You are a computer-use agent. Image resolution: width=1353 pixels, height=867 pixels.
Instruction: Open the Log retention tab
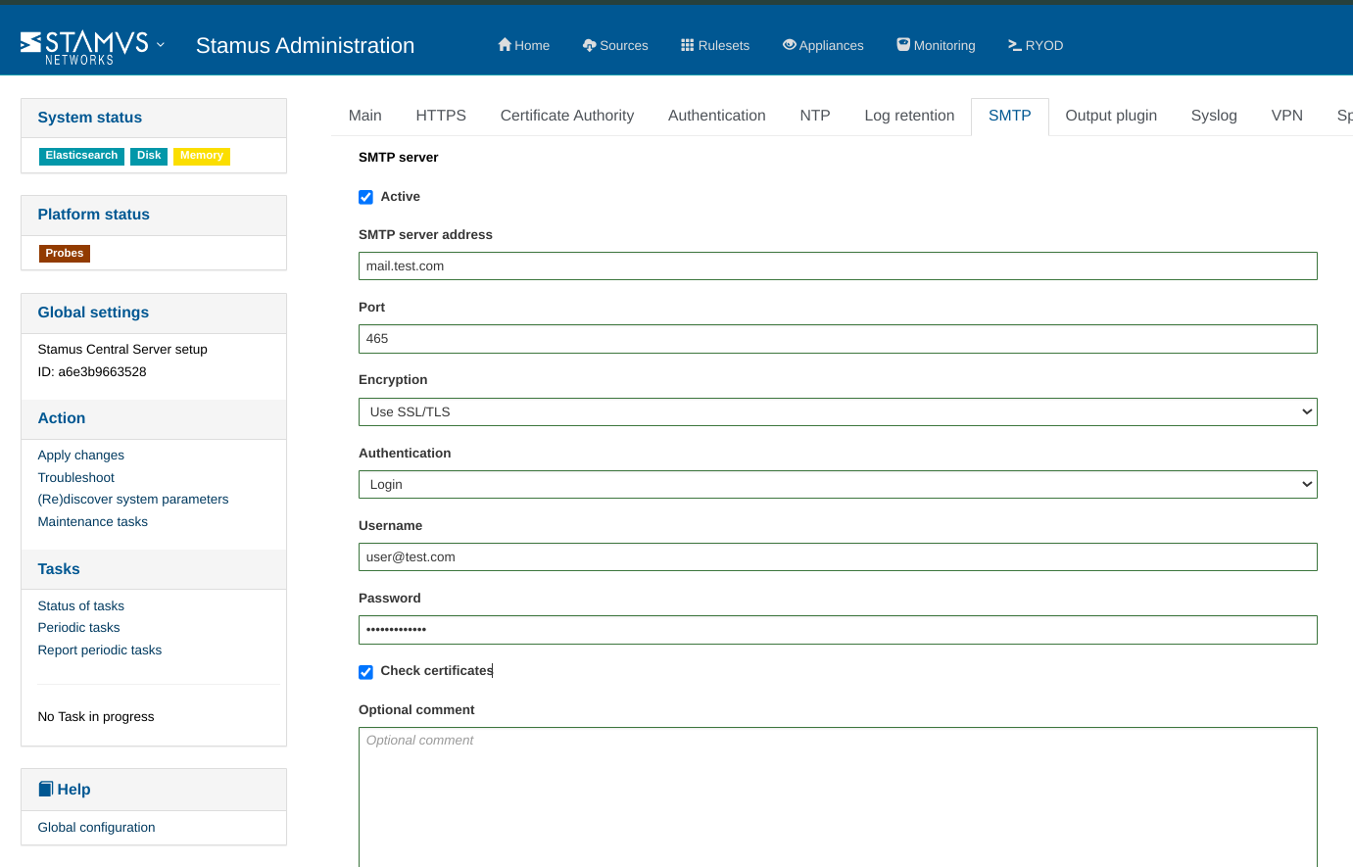tap(908, 116)
